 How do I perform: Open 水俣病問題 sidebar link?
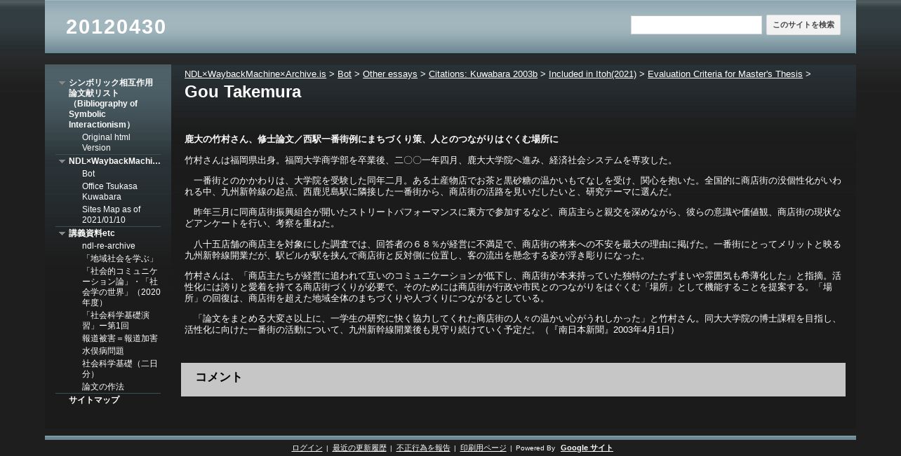pos(103,351)
